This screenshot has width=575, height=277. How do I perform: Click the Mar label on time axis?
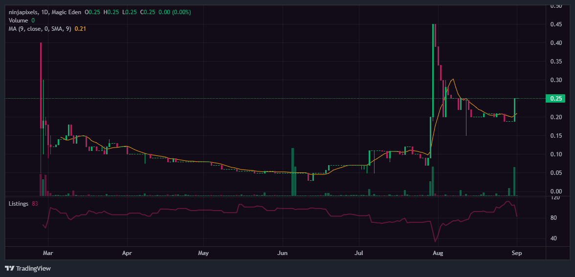coord(47,254)
